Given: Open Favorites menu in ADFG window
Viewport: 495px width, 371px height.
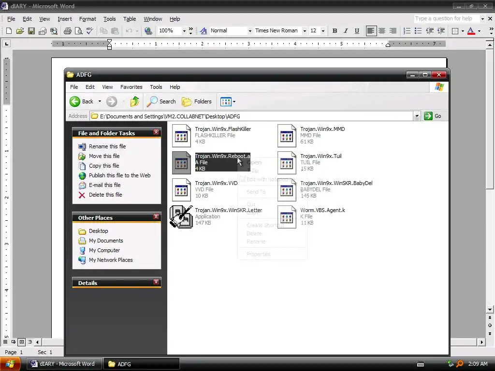Looking at the screenshot, I should [x=131, y=87].
